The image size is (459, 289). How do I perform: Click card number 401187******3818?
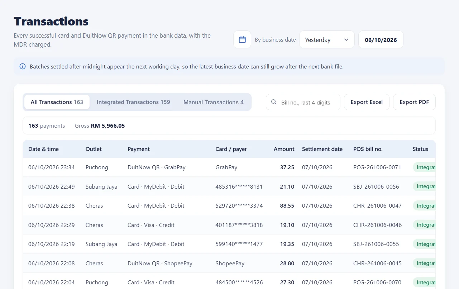tap(239, 225)
